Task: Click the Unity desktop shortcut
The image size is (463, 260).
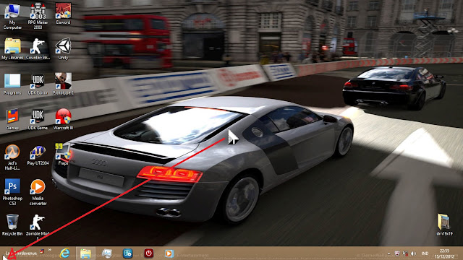Action: pos(63,49)
